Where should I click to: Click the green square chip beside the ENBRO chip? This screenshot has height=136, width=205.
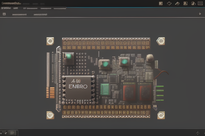[105, 89]
